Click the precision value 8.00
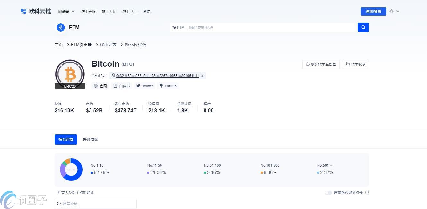 [208, 110]
